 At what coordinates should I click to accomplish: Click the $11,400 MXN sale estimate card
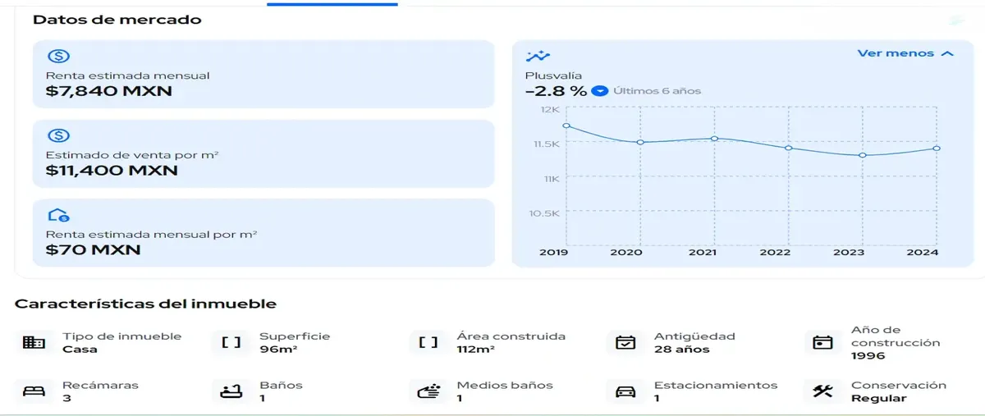click(x=263, y=153)
